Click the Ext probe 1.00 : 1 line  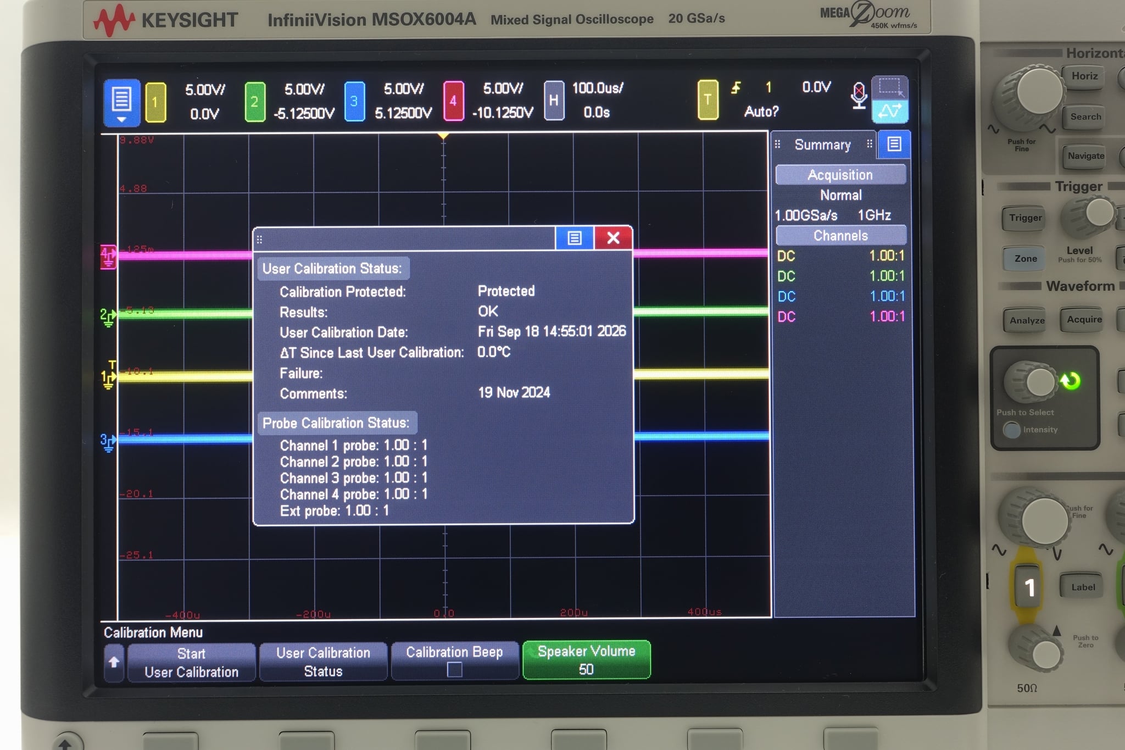[335, 511]
